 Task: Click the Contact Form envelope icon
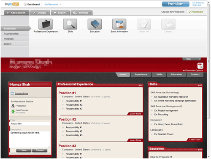[12, 93]
